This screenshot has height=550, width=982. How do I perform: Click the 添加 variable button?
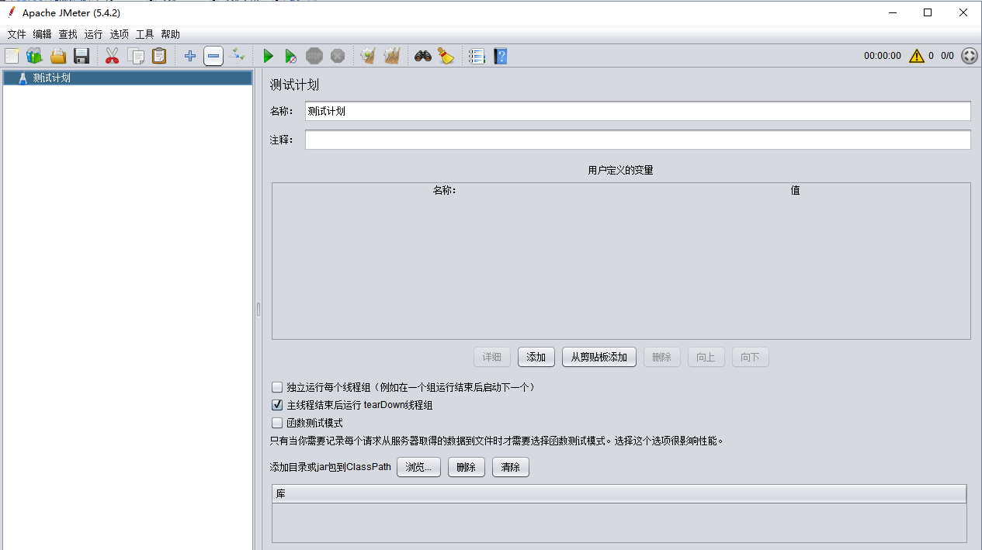point(536,357)
